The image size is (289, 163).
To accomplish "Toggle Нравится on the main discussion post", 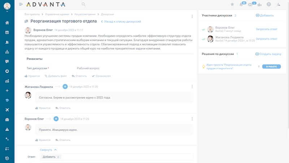I will [33, 76].
